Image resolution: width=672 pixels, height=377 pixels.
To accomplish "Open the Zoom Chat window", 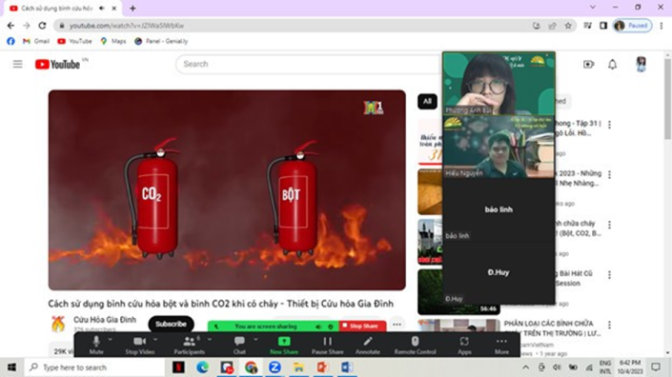I will coord(239,345).
